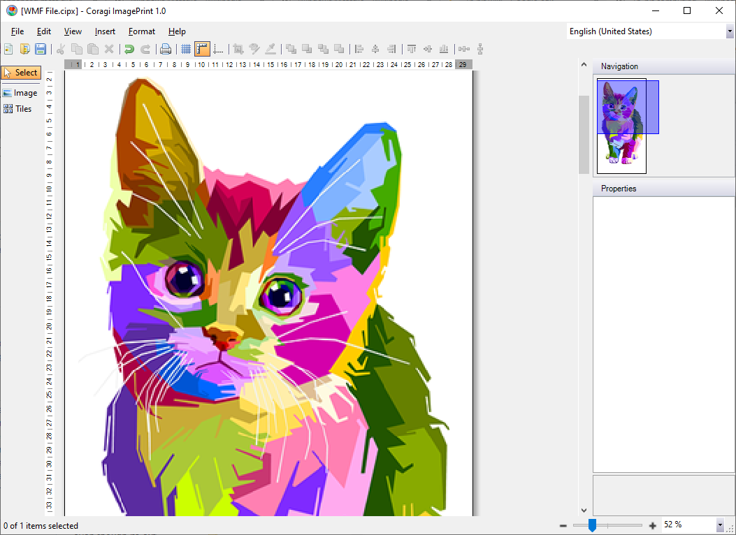The image size is (736, 535).
Task: Toggle the grid display icon
Action: [186, 49]
